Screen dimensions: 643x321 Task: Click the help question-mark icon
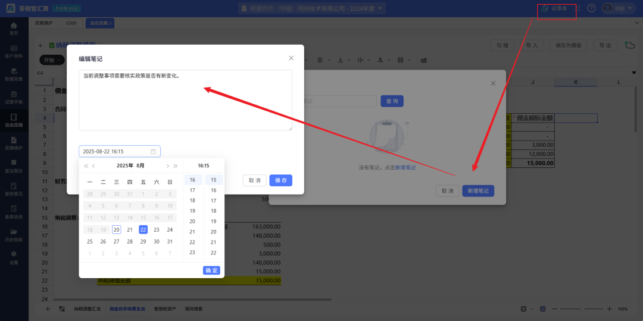591,8
